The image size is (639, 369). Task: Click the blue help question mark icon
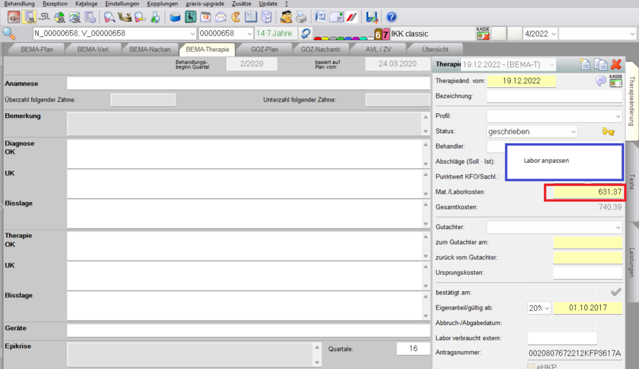391,16
